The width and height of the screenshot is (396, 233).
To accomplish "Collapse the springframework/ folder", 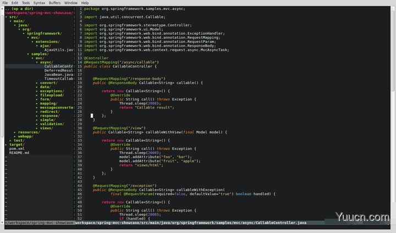I will [42, 34].
